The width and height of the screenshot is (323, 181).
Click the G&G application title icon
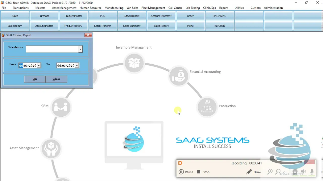tap(3, 3)
